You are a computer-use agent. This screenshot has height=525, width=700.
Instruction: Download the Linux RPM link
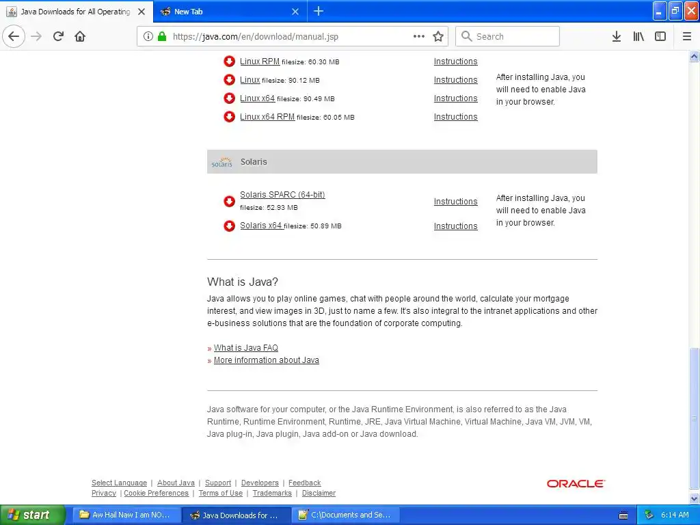[x=260, y=61]
